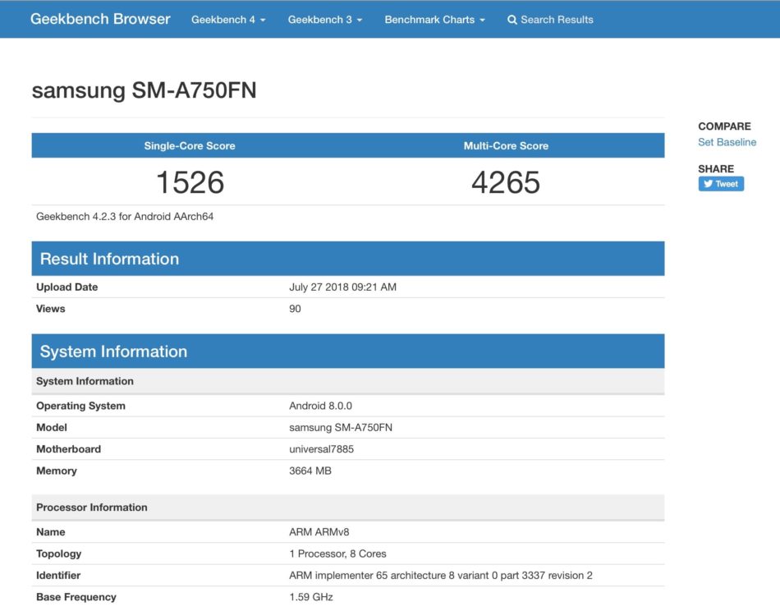
Task: Select the ARM implementer 65 identifier text
Action: pyautogui.click(x=441, y=576)
